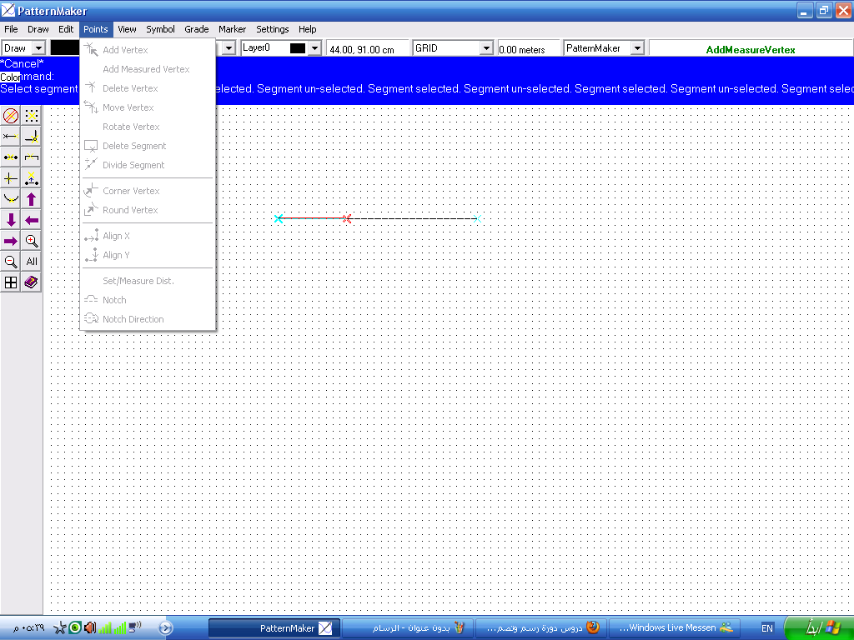
Task: Click the purple pan up arrow
Action: coord(32,199)
